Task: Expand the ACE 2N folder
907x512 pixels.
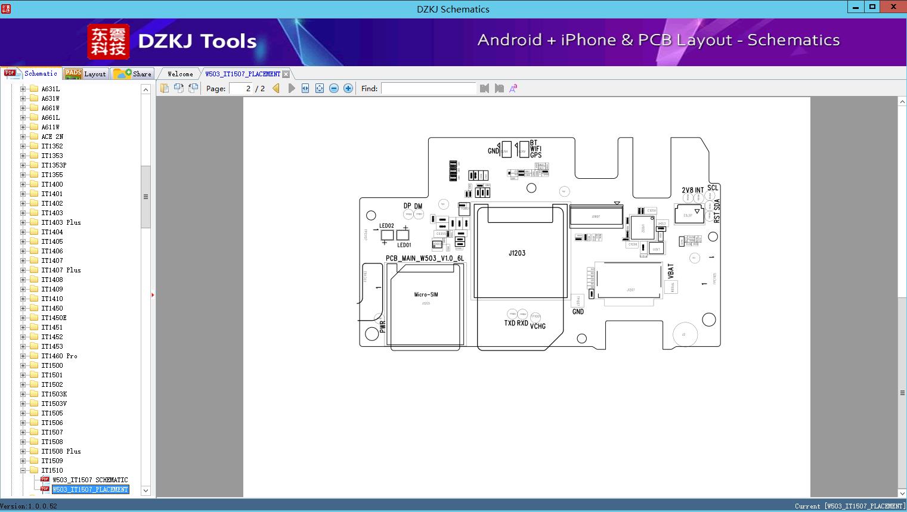Action: [23, 136]
